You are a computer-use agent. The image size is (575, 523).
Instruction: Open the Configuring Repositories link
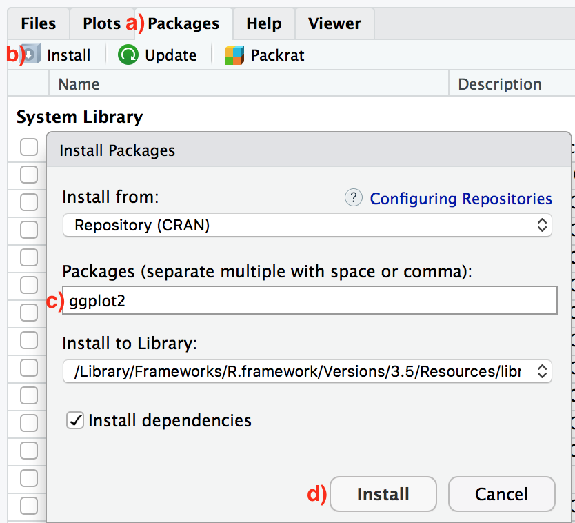tap(461, 199)
